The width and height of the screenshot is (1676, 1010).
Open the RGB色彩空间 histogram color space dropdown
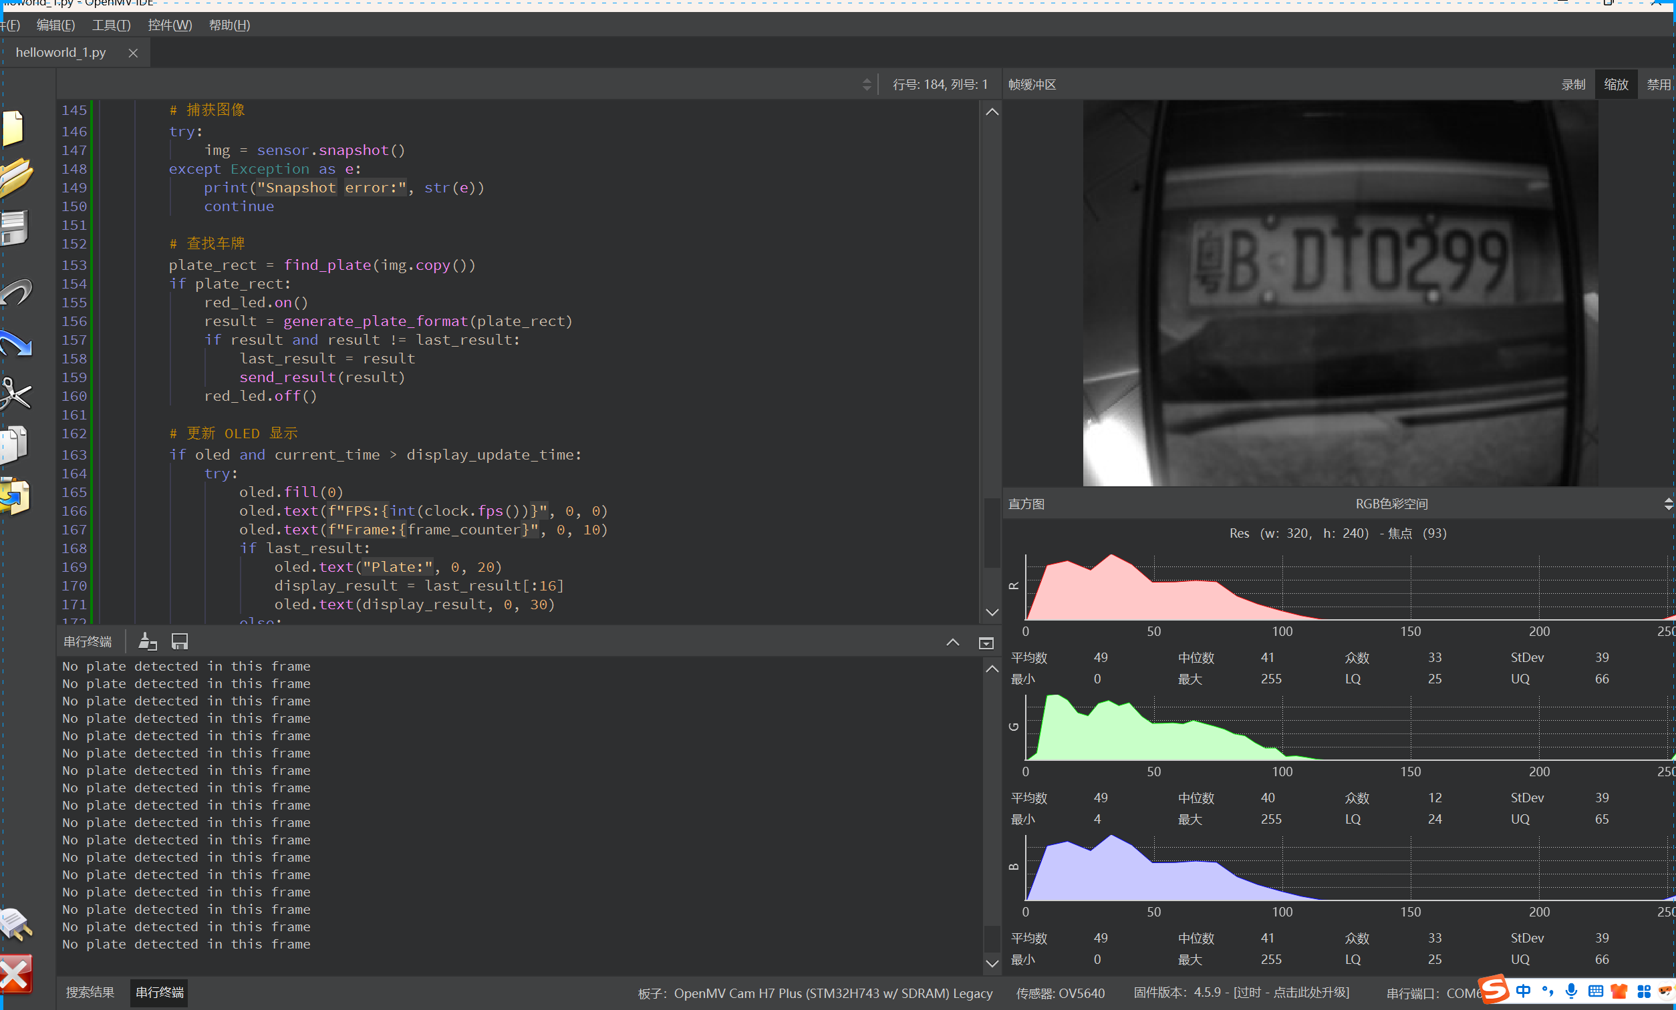coord(1391,504)
